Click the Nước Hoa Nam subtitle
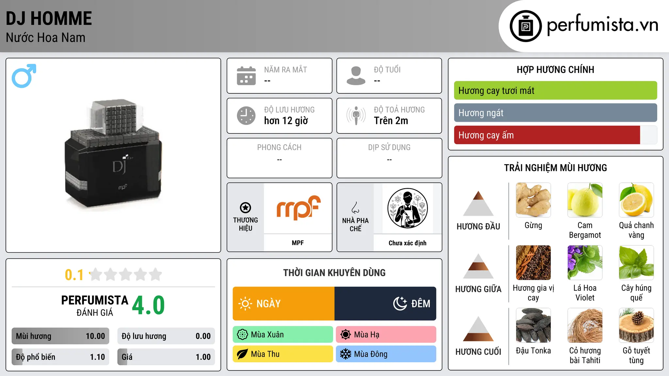 45,38
